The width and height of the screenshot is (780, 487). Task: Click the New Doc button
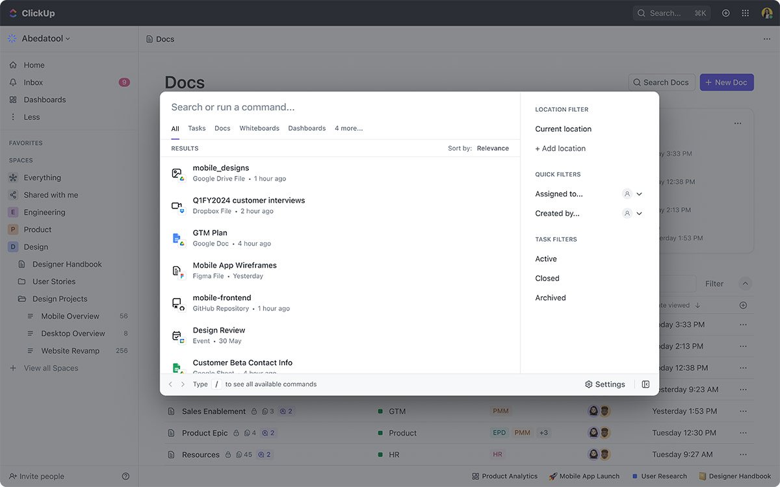tap(726, 82)
